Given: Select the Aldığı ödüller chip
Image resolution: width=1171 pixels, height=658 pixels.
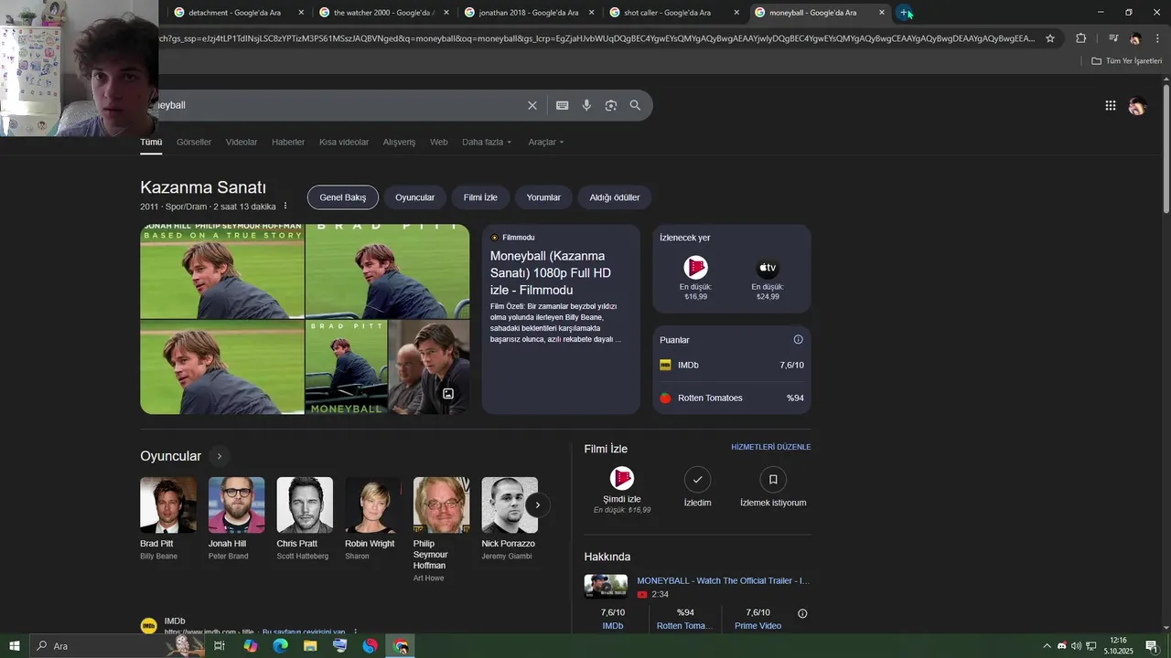Looking at the screenshot, I should pyautogui.click(x=615, y=197).
